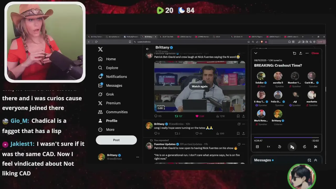This screenshot has height=189, width=336.
Task: Open the X logo home icon
Action: 100,49
